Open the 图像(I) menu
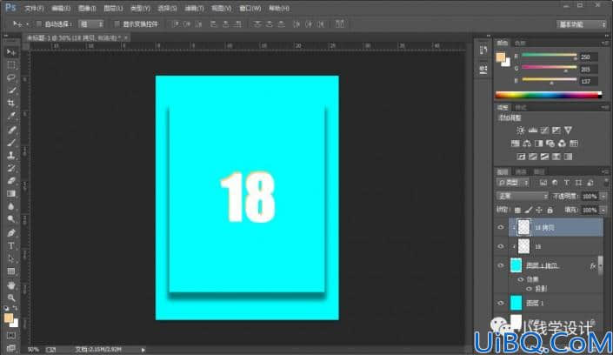This screenshot has height=355, width=613. pos(87,8)
